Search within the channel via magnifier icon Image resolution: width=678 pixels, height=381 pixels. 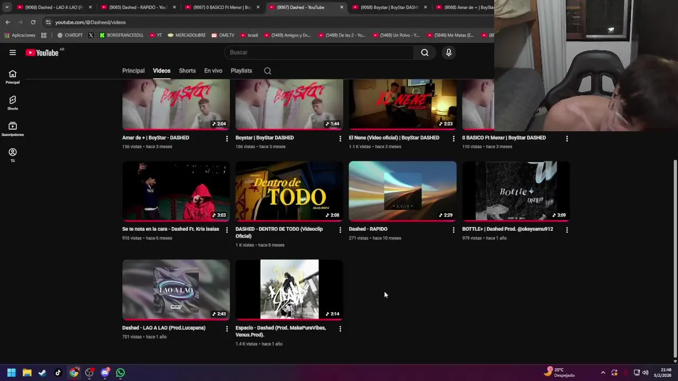pos(267,71)
